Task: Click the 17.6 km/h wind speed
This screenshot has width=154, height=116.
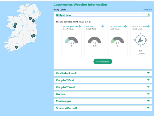Action: click(140, 54)
